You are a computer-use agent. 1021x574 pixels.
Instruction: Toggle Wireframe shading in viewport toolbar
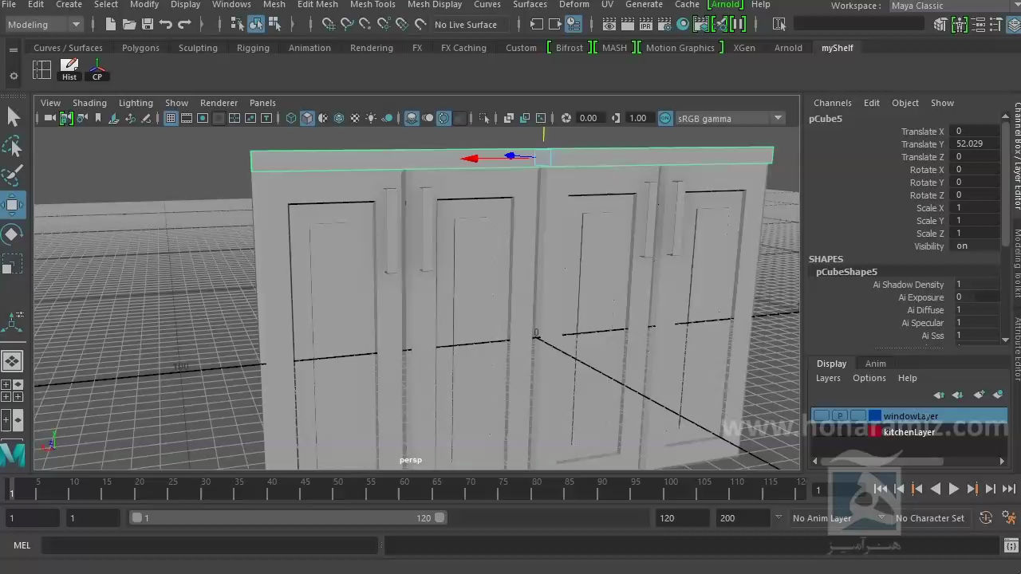[x=291, y=118]
